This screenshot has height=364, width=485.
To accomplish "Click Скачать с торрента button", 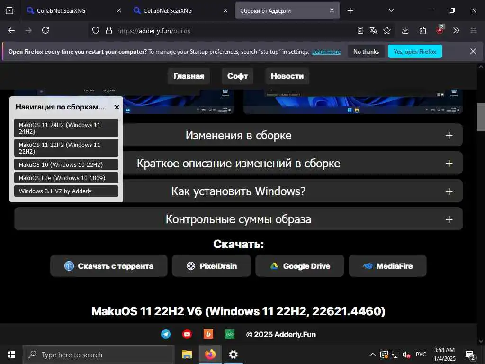I will (x=109, y=266).
